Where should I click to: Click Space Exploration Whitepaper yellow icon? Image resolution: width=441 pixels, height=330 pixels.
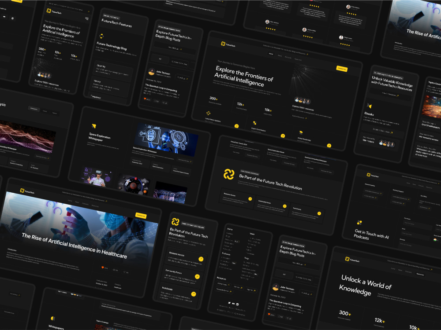pyautogui.click(x=94, y=126)
